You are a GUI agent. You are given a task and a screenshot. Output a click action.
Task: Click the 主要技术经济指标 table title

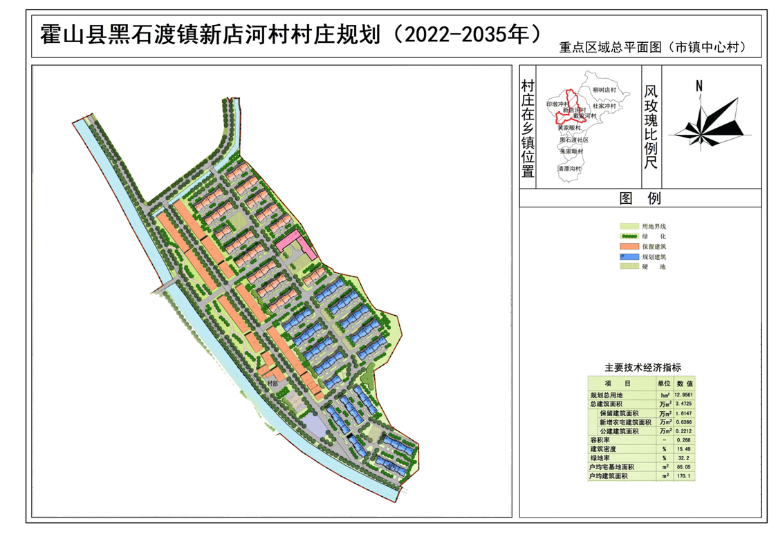(643, 368)
